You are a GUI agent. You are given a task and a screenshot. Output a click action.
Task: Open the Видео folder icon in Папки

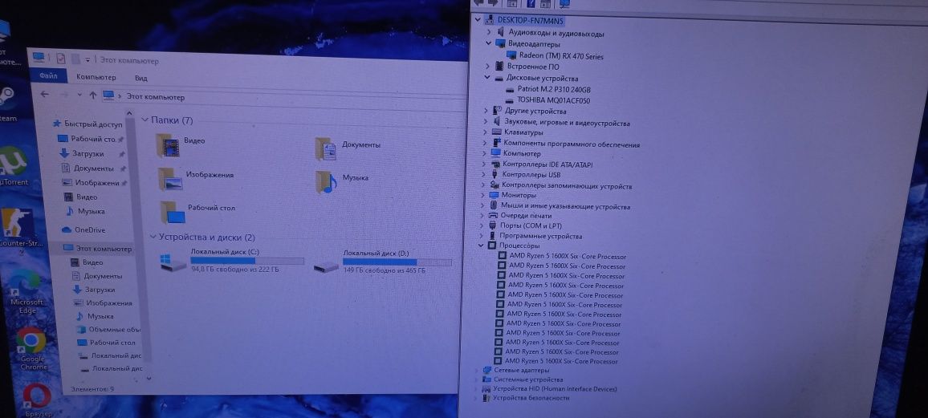tap(168, 145)
